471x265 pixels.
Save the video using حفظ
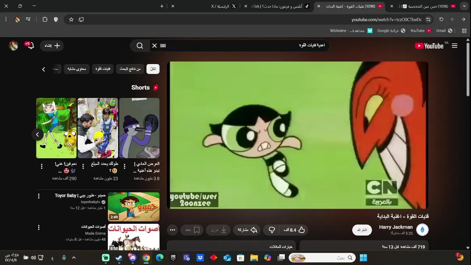click(192, 230)
